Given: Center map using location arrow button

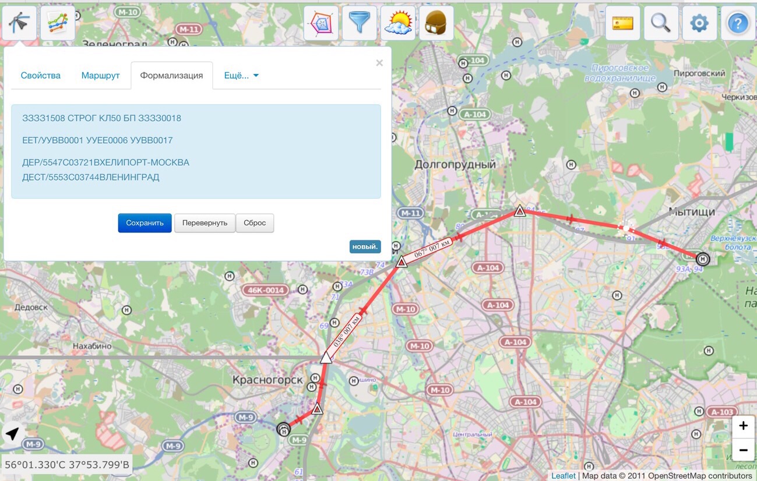Looking at the screenshot, I should pyautogui.click(x=13, y=434).
